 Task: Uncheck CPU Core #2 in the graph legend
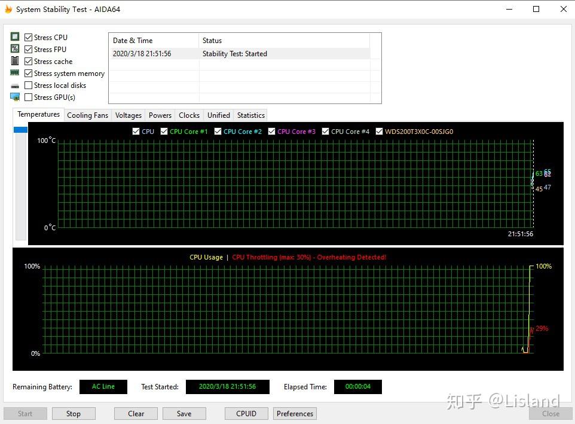(218, 131)
